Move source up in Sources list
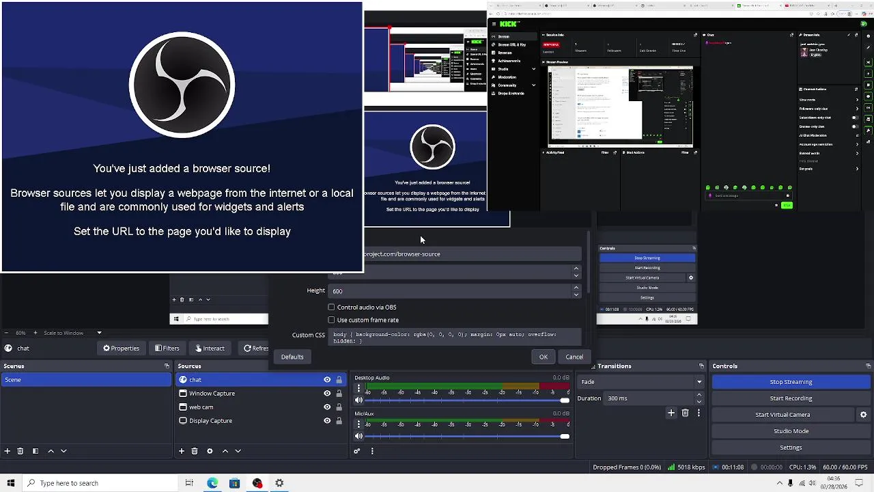This screenshot has width=874, height=492. [x=225, y=451]
